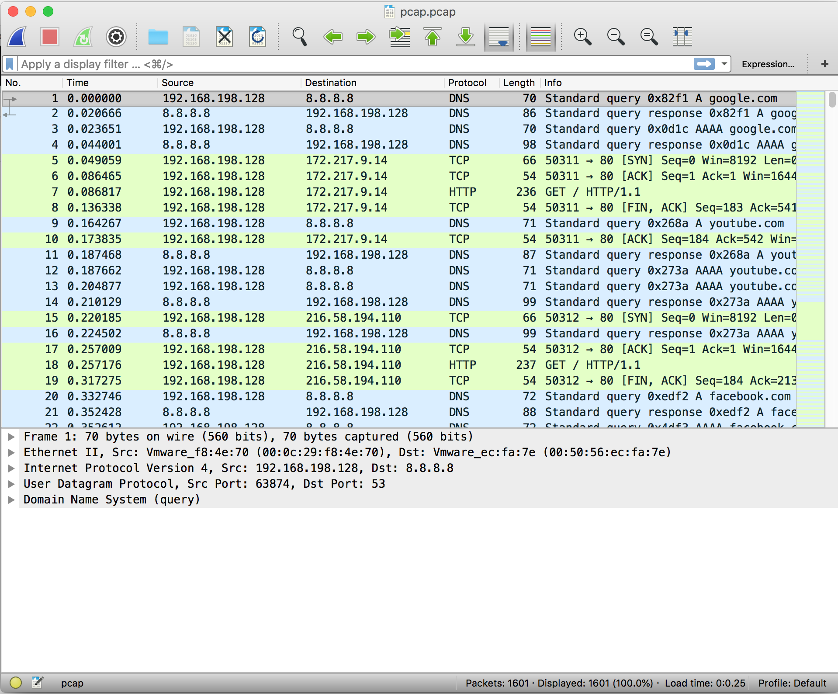Open Expert Information from the status bar
Screen dimensions: 838x694
(16, 683)
